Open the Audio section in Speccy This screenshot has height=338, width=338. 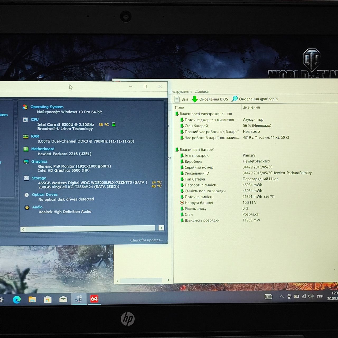[x=37, y=207]
